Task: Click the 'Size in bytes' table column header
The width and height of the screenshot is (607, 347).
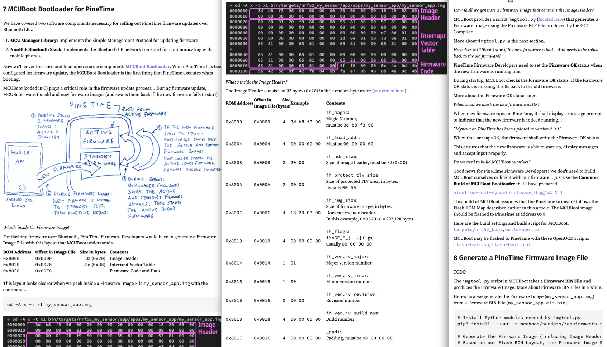Action: (93, 252)
